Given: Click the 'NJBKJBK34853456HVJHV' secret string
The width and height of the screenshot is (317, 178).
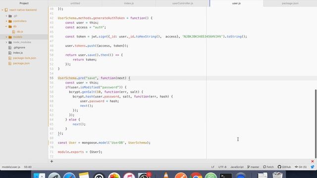Looking at the screenshot, I should click(x=203, y=37).
